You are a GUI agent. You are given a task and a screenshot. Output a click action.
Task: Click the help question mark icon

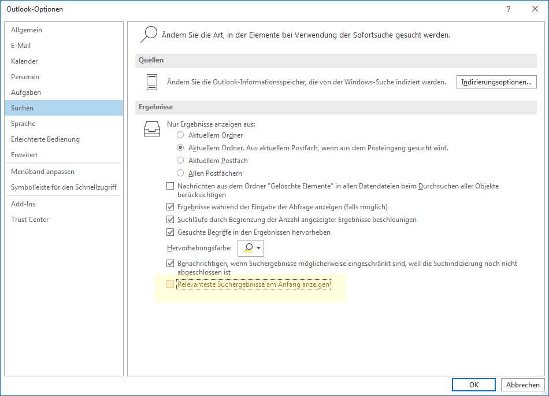pyautogui.click(x=509, y=9)
